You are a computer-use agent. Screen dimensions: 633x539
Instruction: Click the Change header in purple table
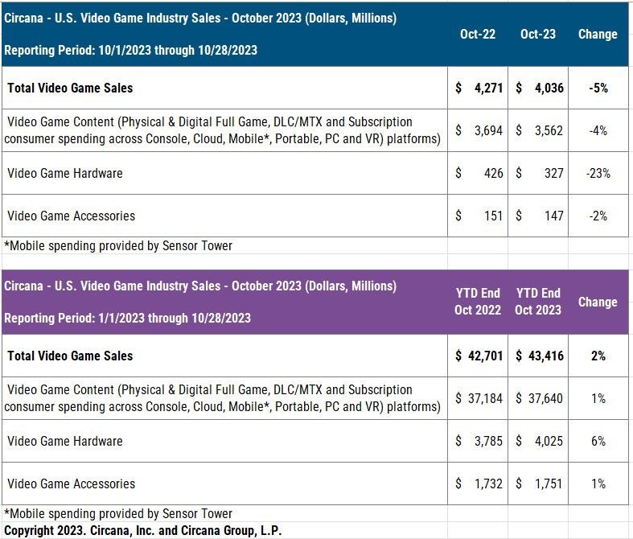tap(598, 302)
